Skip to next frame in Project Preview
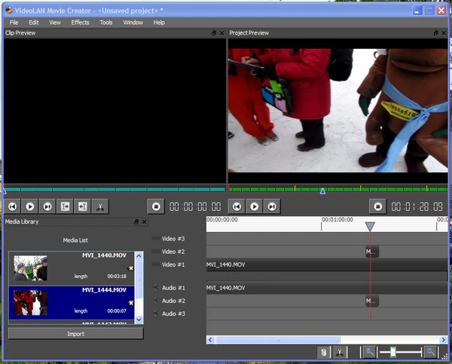The height and width of the screenshot is (364, 452). [x=272, y=206]
